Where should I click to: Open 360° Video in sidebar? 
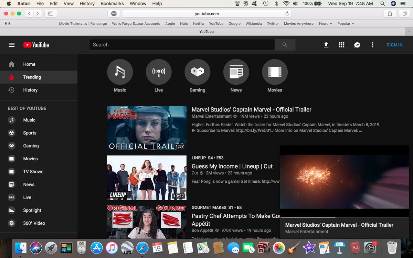[39, 223]
